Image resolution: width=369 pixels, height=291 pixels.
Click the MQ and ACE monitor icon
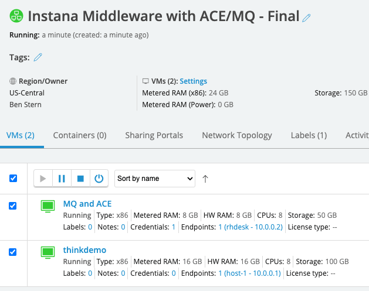pyautogui.click(x=48, y=206)
